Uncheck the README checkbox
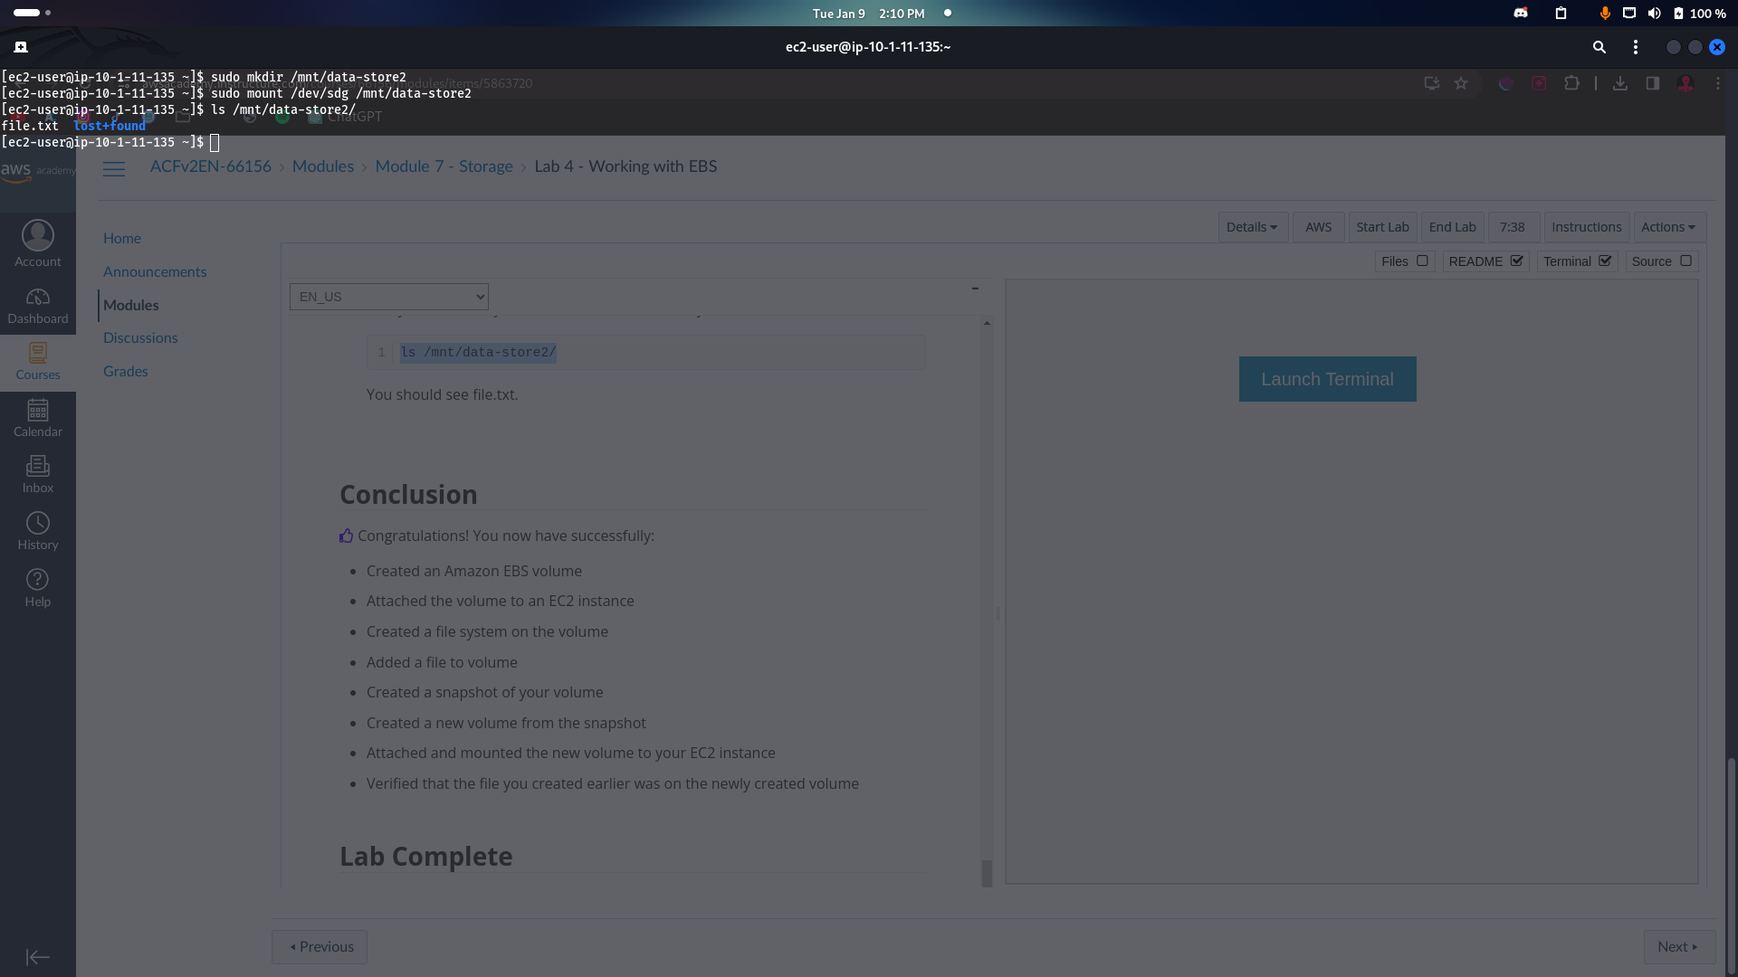Image resolution: width=1738 pixels, height=977 pixels. coord(1516,261)
